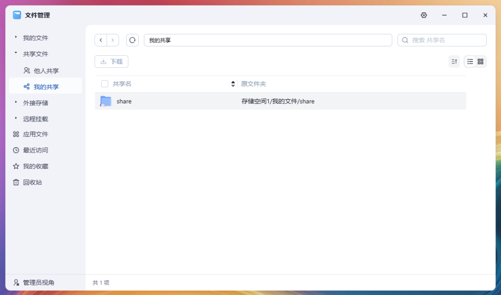
Task: Click the 回收站 trash icon
Action: click(16, 182)
